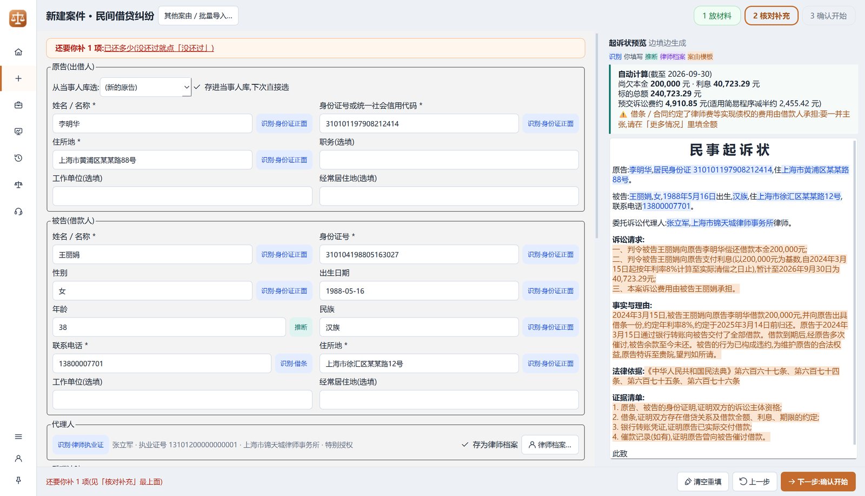This screenshot has height=496, width=865.
Task: Select step 2 核对补充
Action: tap(771, 16)
